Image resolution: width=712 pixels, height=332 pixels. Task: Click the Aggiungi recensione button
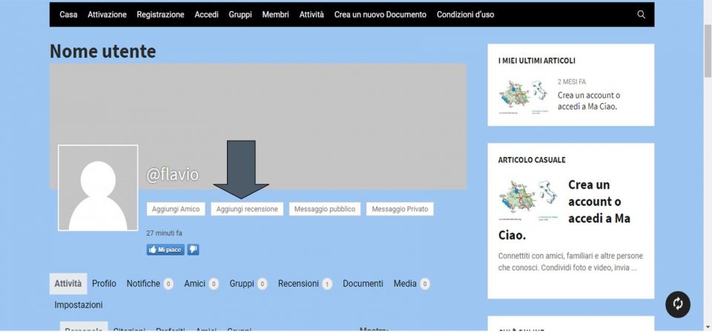click(x=247, y=209)
